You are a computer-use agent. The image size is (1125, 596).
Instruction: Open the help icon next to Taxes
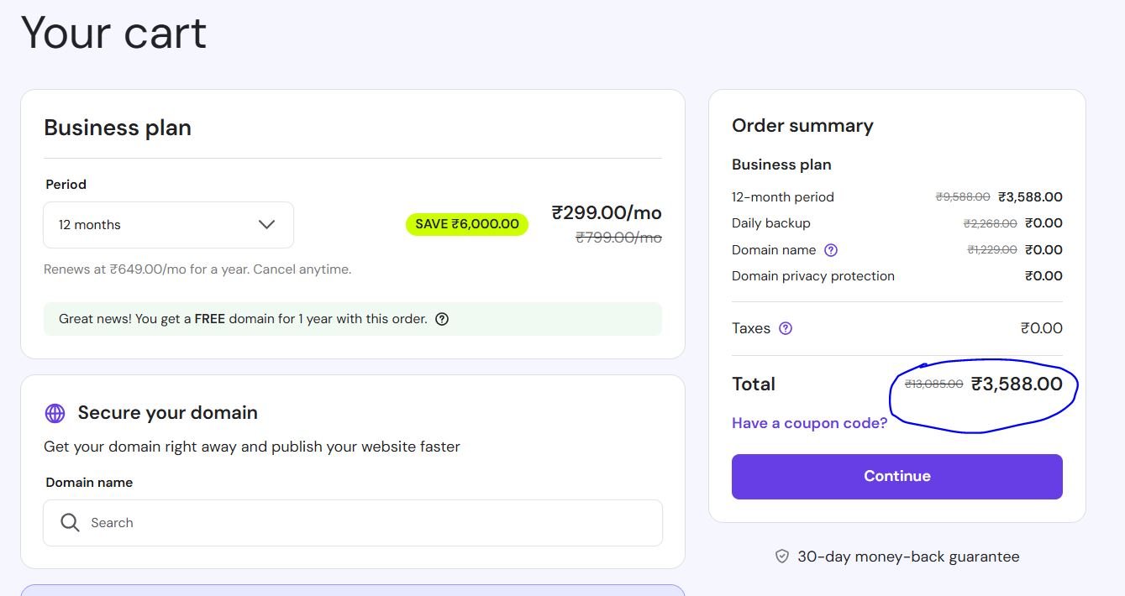pos(786,328)
